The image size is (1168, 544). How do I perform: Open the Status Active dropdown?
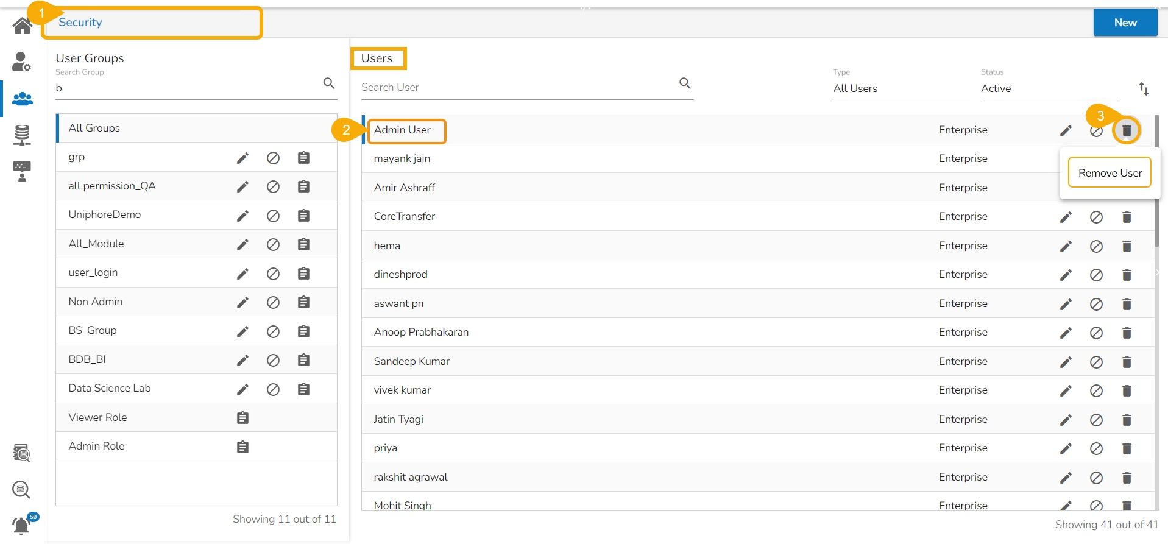point(1048,88)
